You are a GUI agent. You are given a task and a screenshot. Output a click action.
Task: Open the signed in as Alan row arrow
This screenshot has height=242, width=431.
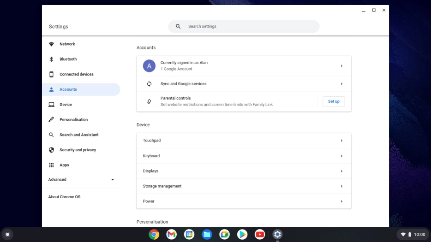[x=341, y=66]
